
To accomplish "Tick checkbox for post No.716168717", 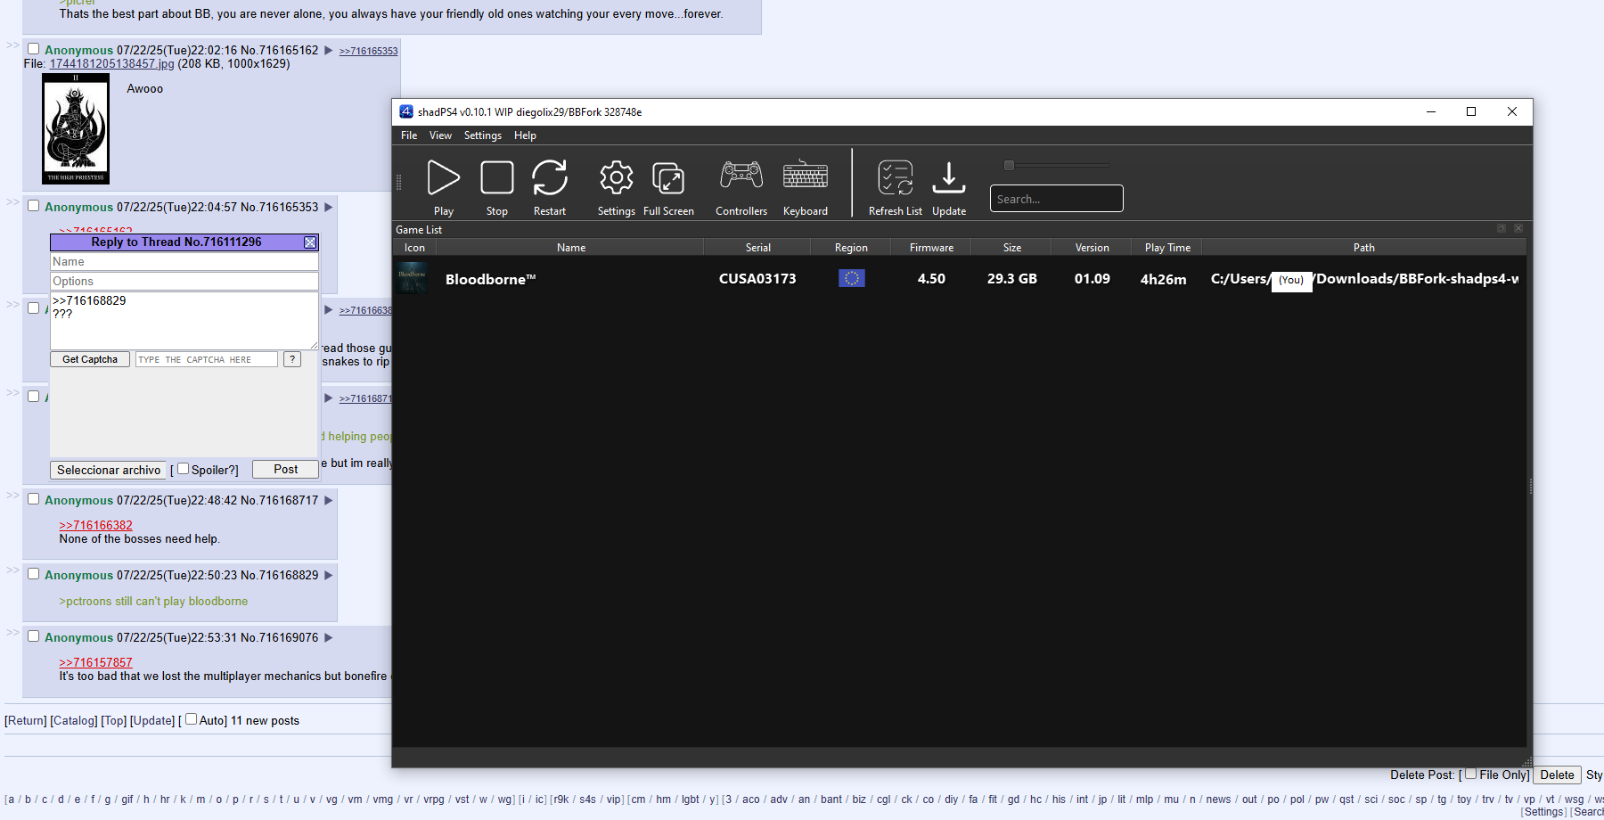I will [33, 499].
